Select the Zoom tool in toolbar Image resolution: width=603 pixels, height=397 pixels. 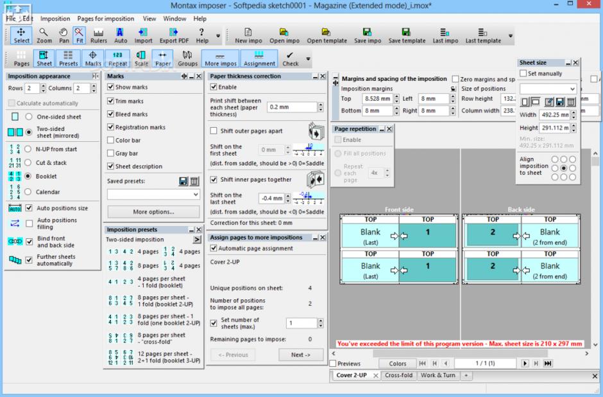coord(44,35)
